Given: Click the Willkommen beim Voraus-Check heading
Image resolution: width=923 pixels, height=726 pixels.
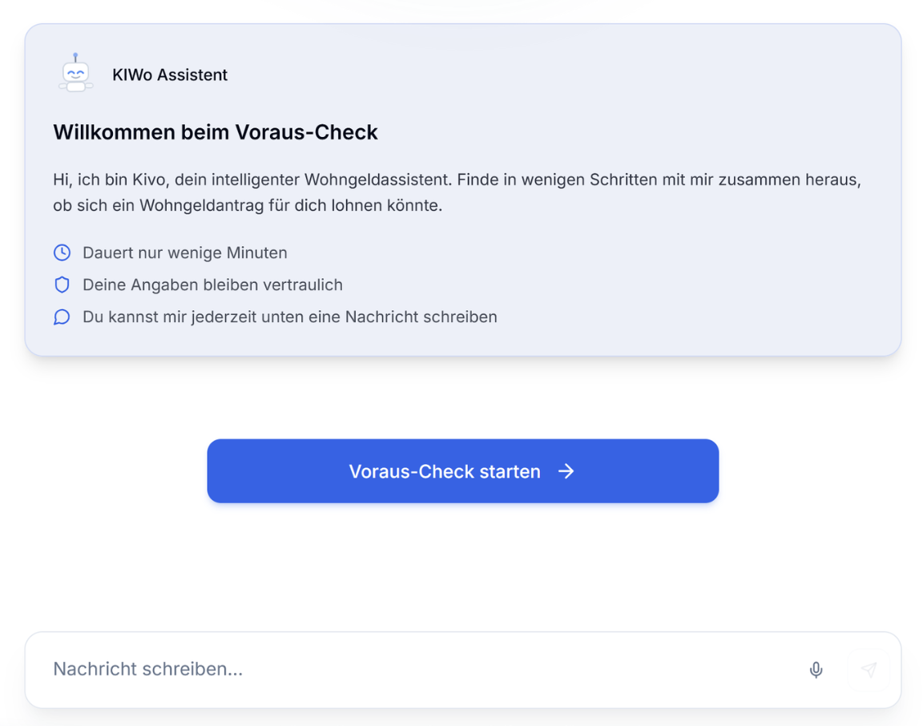Looking at the screenshot, I should tap(216, 132).
